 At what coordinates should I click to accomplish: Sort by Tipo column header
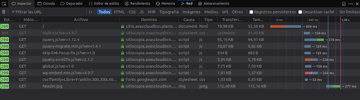pos(208,20)
